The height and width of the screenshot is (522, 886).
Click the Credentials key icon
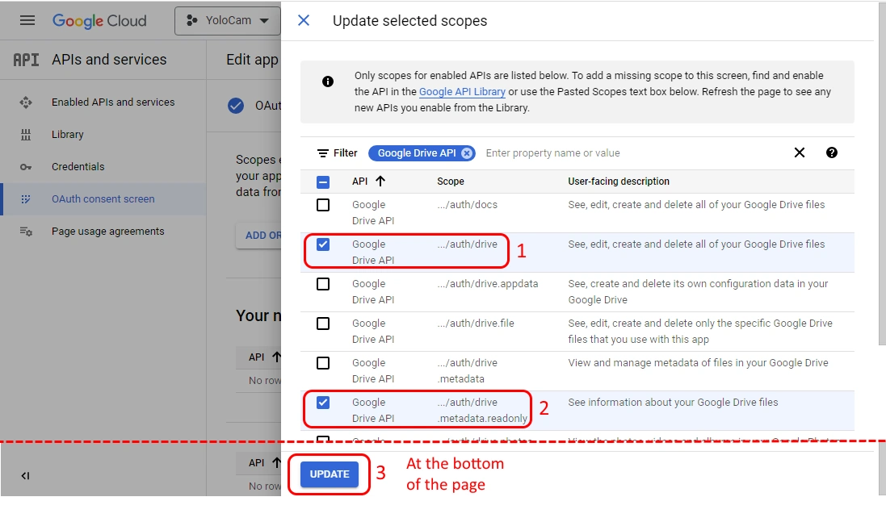tap(26, 167)
